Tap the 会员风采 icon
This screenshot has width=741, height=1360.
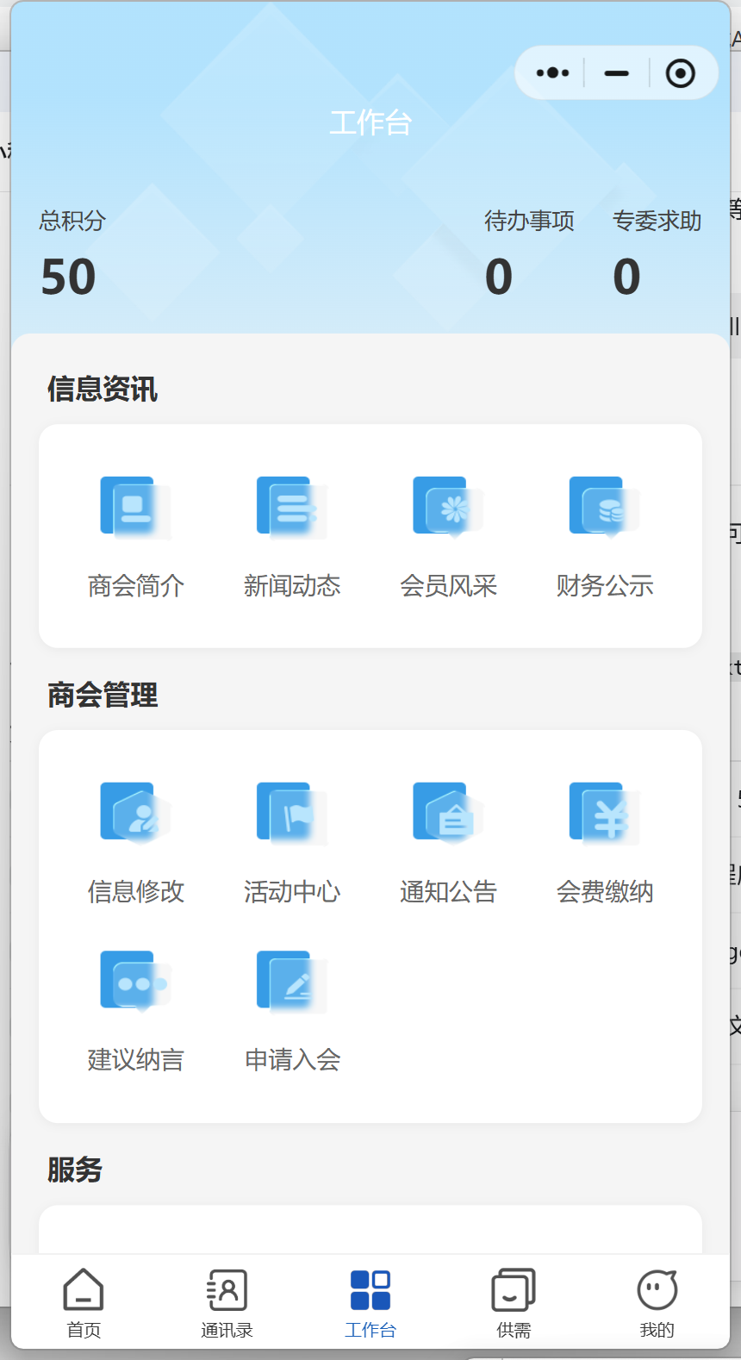[448, 508]
